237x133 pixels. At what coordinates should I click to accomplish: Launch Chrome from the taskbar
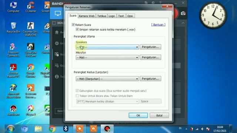tap(52, 129)
